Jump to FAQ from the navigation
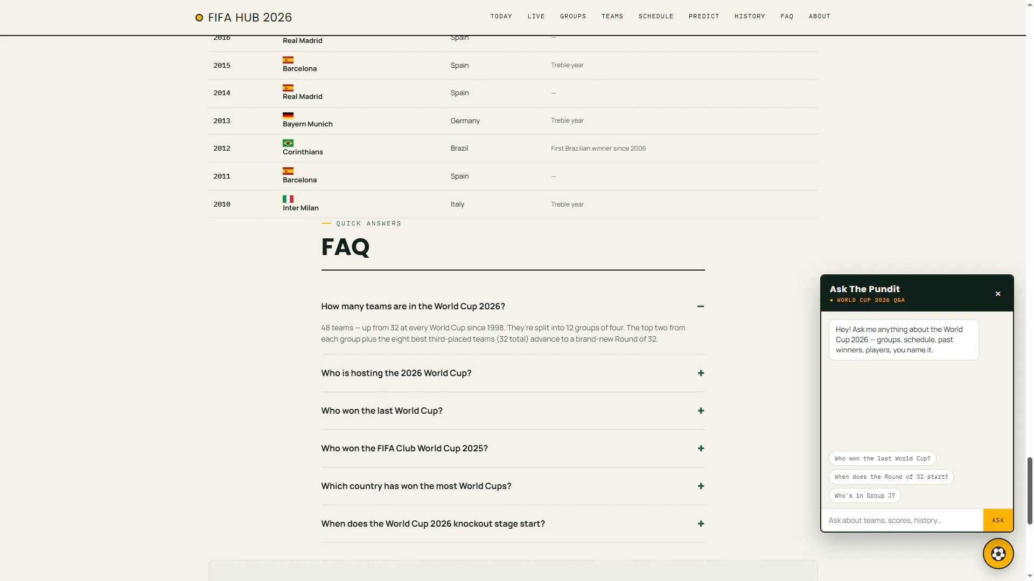The width and height of the screenshot is (1034, 581). tap(787, 16)
